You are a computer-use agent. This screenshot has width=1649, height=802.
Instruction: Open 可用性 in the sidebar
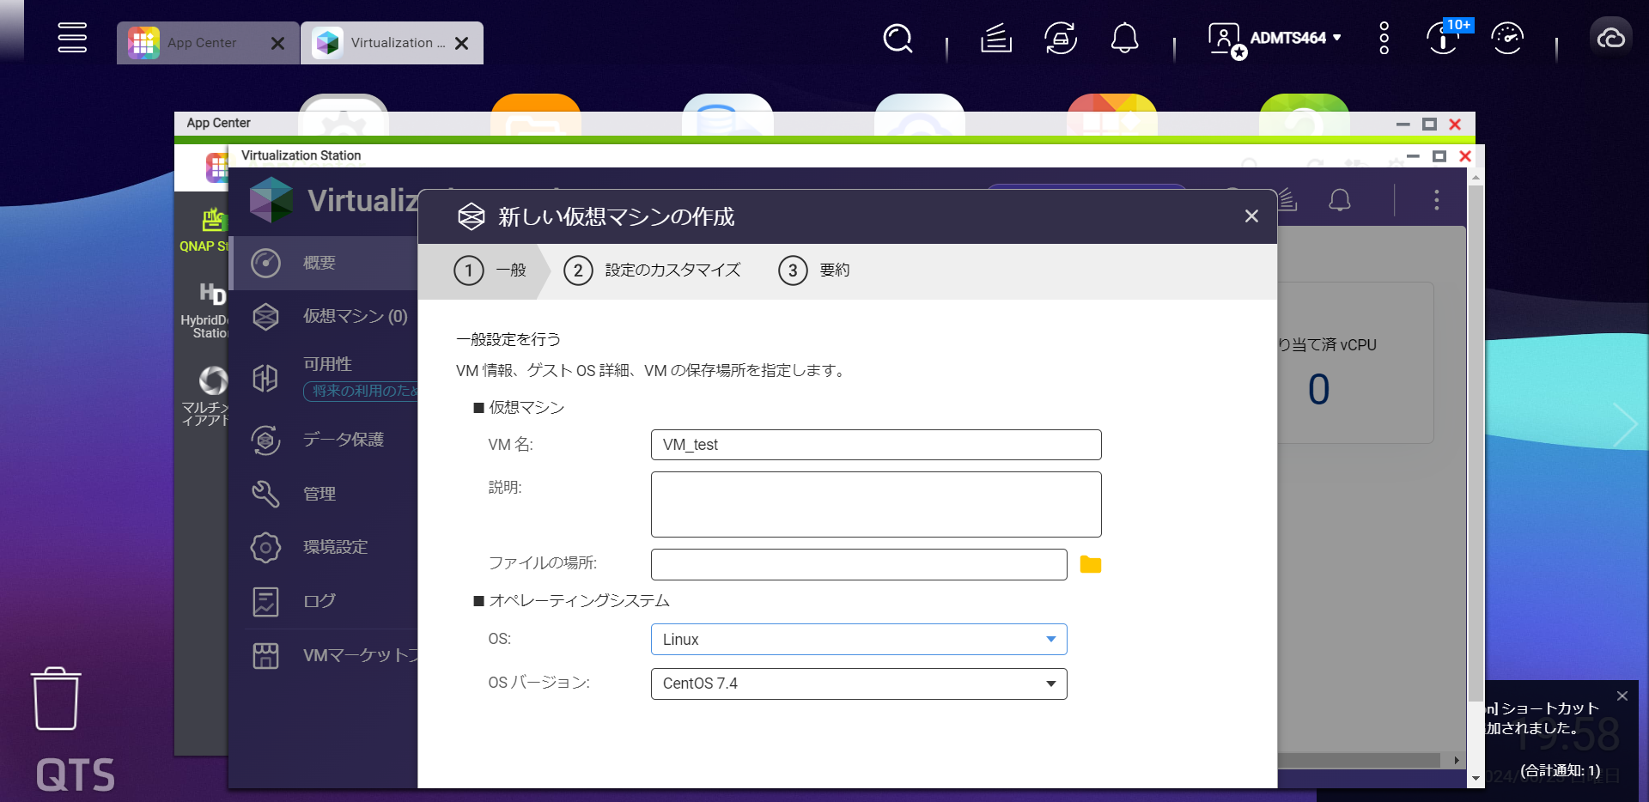pos(324,376)
